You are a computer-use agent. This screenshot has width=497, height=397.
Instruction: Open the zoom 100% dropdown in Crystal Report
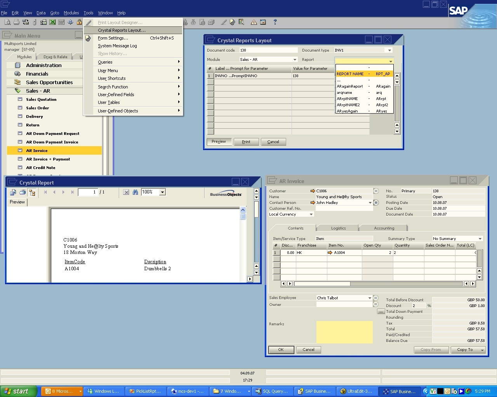pyautogui.click(x=162, y=192)
